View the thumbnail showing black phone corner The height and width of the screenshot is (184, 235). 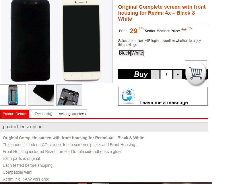point(41,95)
